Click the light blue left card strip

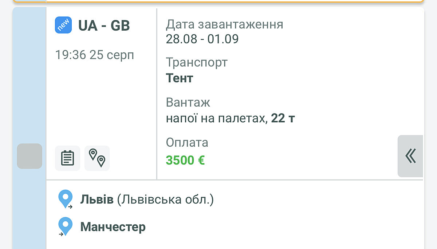pos(29,91)
